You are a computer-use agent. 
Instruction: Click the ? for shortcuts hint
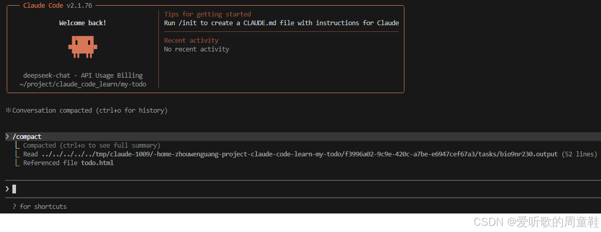pos(40,206)
